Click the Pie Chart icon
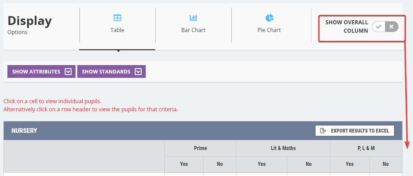This screenshot has width=413, height=176. coord(269,18)
